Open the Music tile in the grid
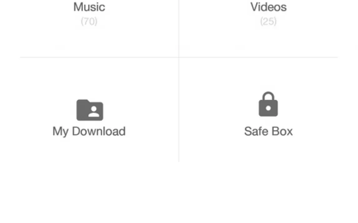The width and height of the screenshot is (358, 223). click(99, 28)
